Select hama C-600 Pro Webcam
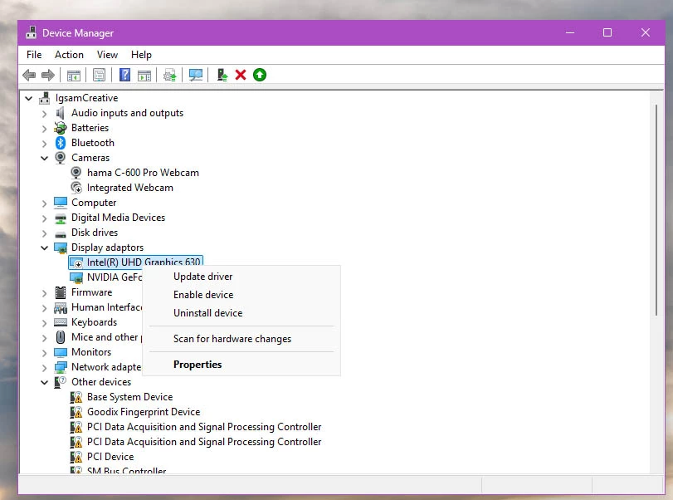Screen dimensions: 673x500 coord(143,173)
